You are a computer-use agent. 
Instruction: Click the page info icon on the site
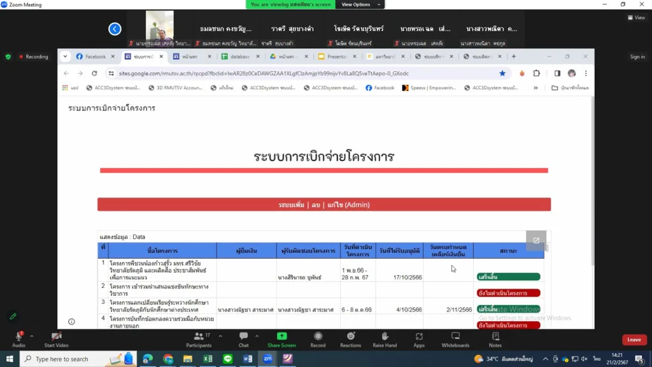[71, 322]
